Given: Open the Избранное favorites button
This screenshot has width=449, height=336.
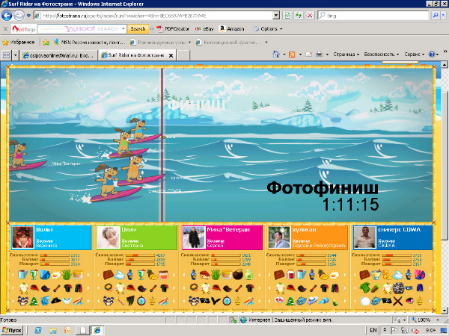Looking at the screenshot, I should [20, 42].
